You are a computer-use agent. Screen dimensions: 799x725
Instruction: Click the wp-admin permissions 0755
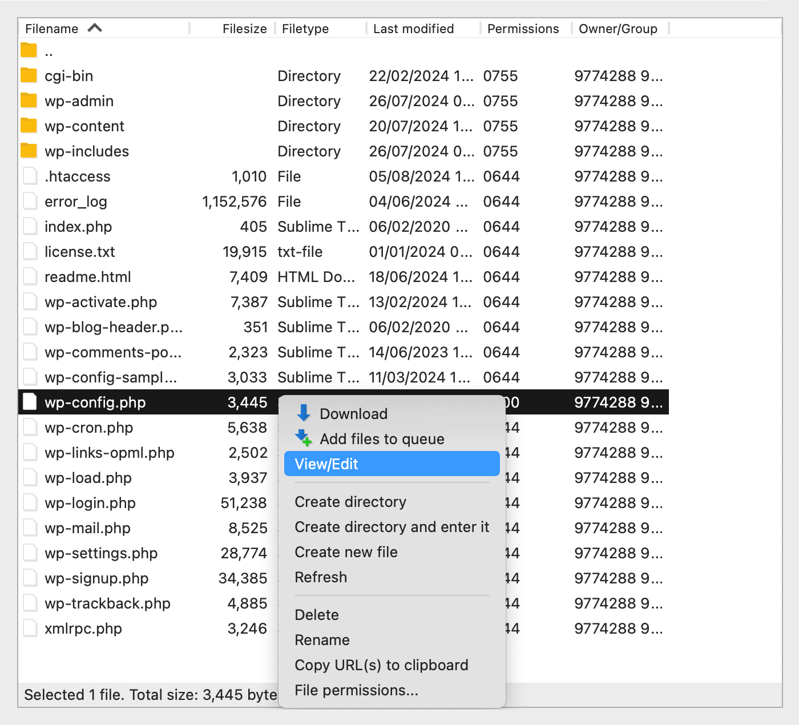501,101
